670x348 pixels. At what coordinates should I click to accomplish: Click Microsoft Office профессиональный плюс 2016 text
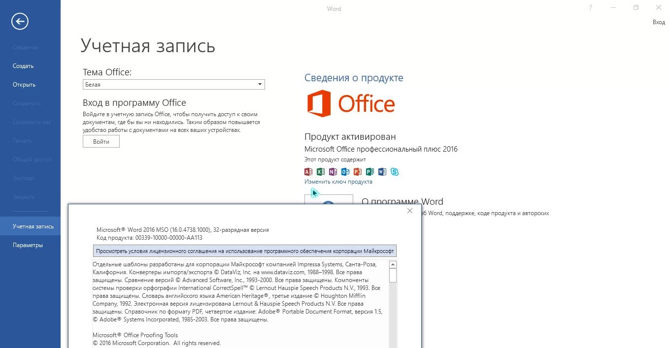[381, 149]
